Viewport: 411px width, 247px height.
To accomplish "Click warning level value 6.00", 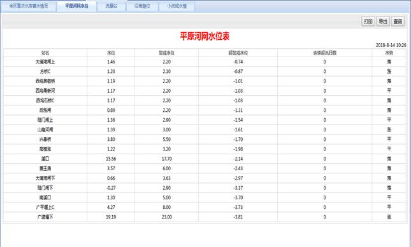I will coord(167,168).
